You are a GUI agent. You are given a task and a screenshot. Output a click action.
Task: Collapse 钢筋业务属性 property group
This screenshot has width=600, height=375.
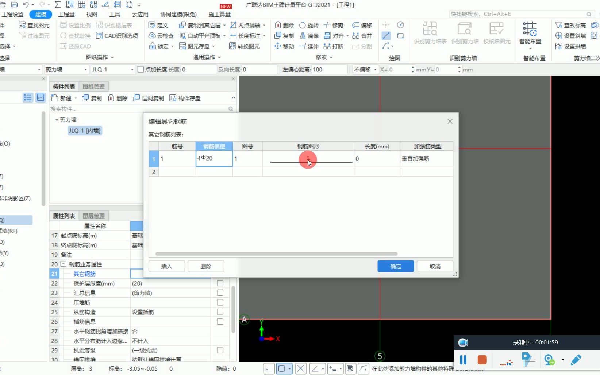64,264
